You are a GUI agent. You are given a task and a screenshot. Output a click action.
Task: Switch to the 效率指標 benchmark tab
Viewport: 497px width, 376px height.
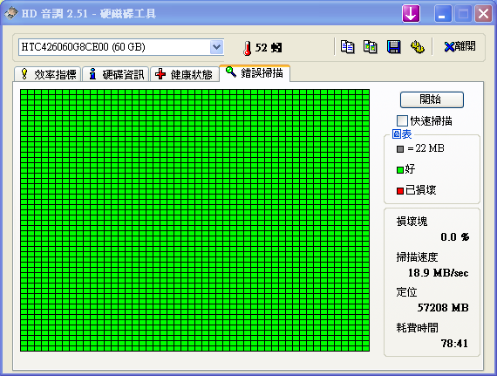[48, 74]
